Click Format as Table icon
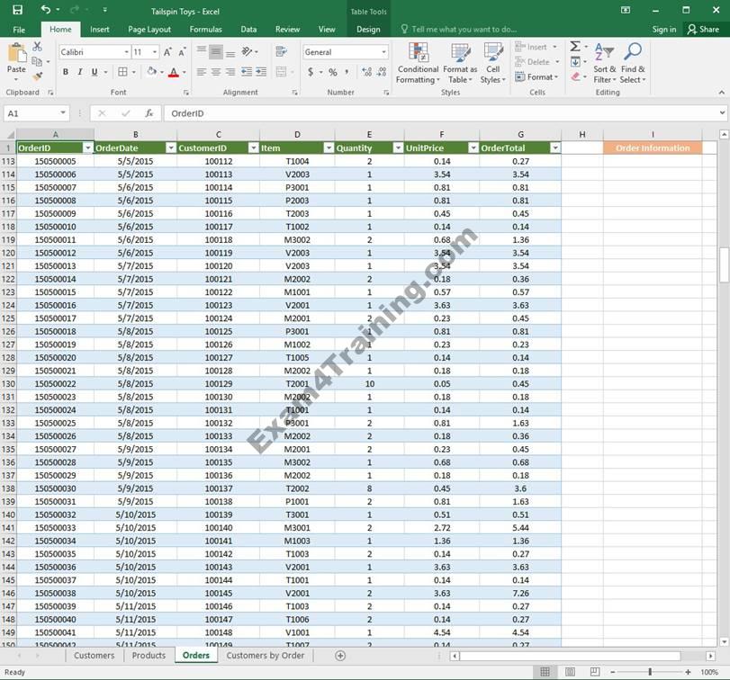 460,62
